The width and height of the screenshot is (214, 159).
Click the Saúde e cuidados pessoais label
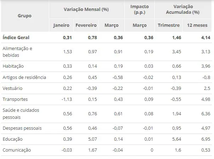click(21, 114)
